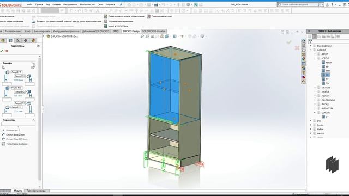Screen dimensions: 349x196
Task: Select the KM1 library item
Action: pyautogui.click(x=326, y=71)
